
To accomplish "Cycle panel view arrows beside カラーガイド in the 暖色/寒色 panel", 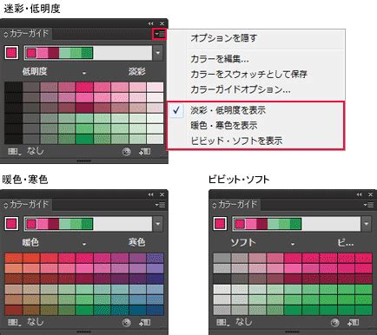I will point(5,206).
